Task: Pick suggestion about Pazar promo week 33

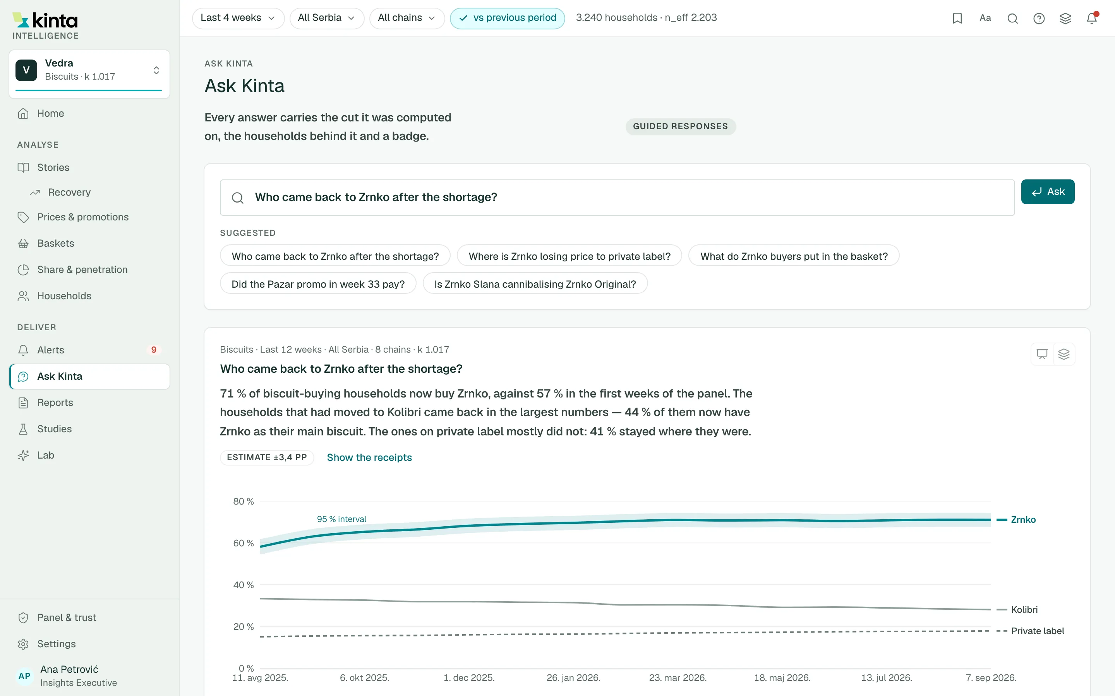Action: [318, 283]
